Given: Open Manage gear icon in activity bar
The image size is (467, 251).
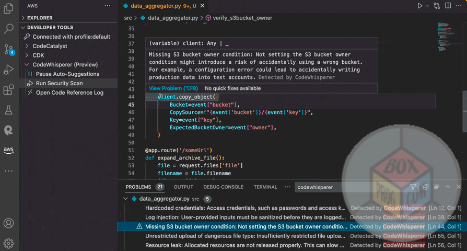Looking at the screenshot, I should coord(8,243).
